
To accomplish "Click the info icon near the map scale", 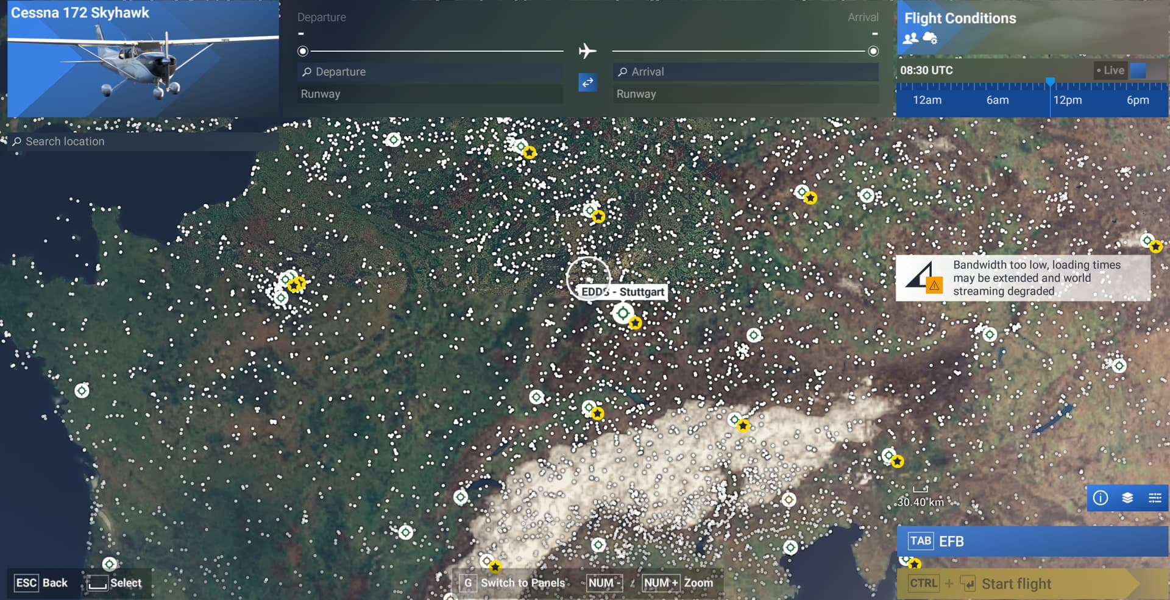I will click(1101, 498).
